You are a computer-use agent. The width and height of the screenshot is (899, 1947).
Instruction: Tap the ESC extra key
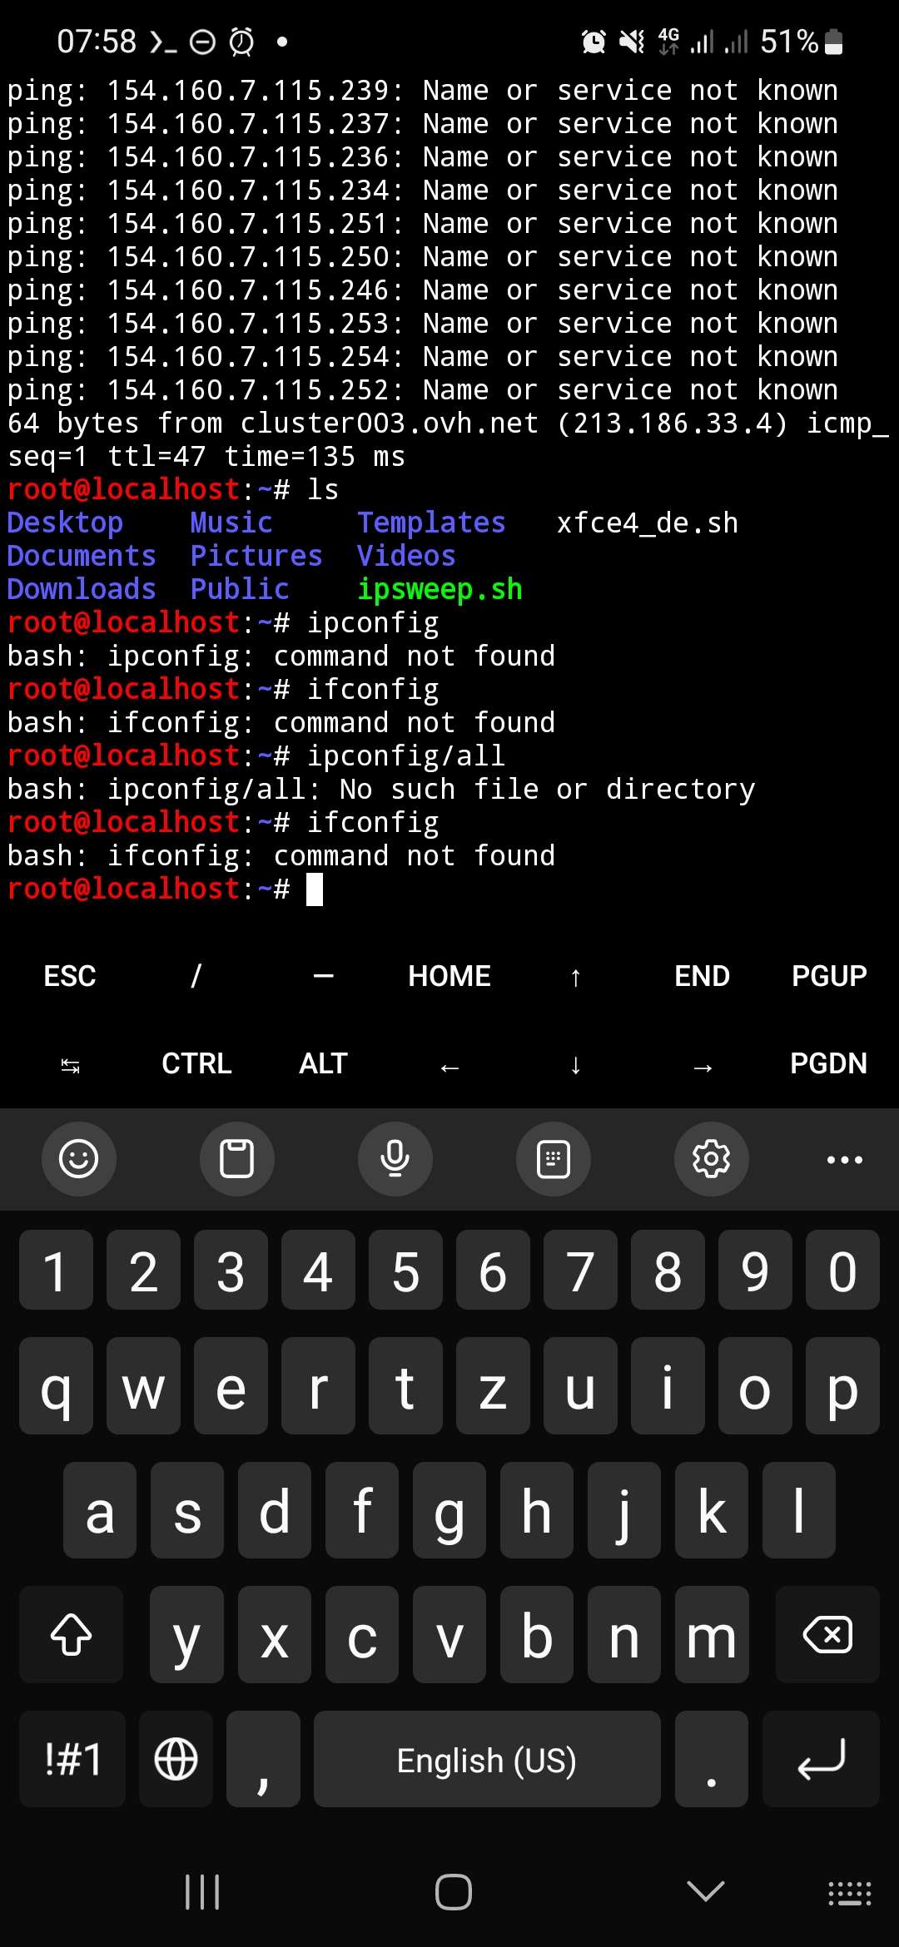click(x=70, y=976)
